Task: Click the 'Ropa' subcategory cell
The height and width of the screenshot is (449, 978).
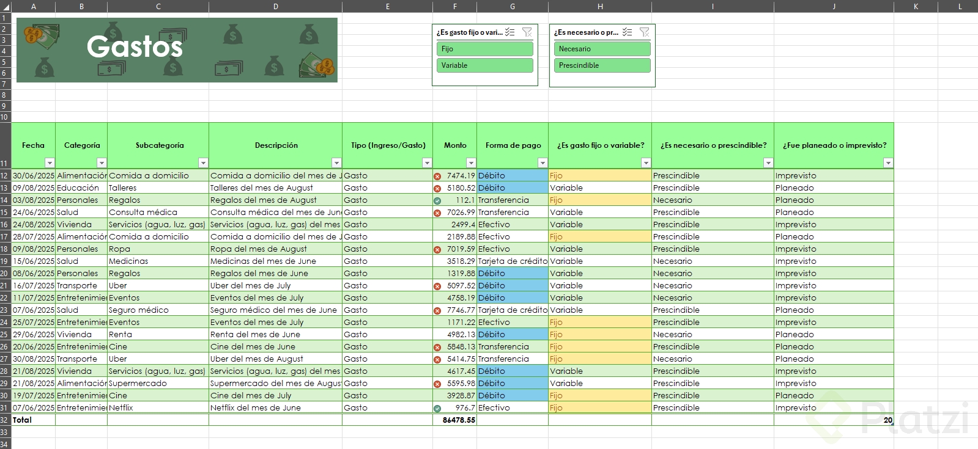Action: (x=158, y=249)
